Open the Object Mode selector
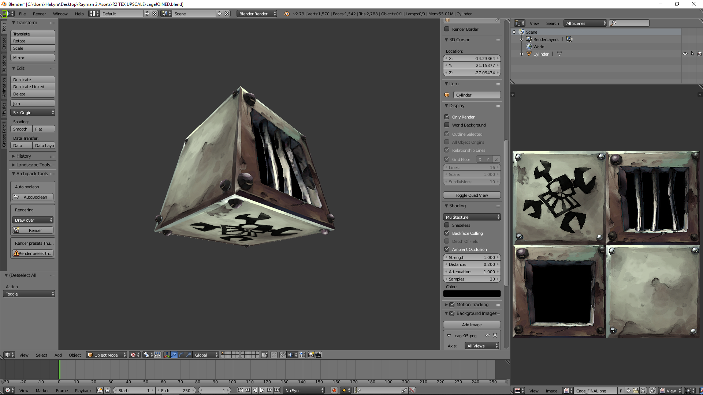The width and height of the screenshot is (703, 395). (107, 355)
